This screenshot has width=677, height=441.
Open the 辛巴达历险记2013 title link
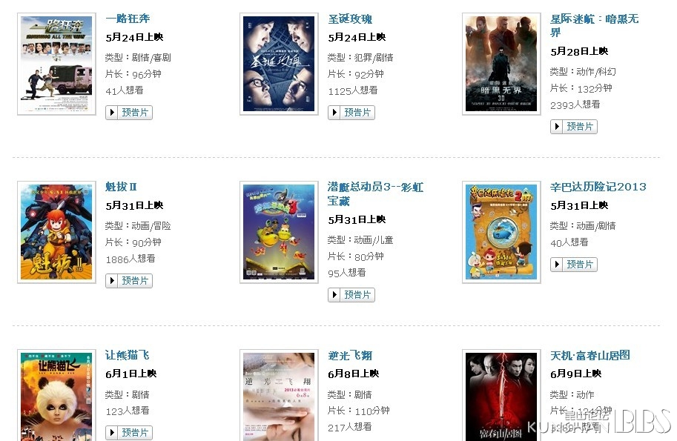point(598,187)
